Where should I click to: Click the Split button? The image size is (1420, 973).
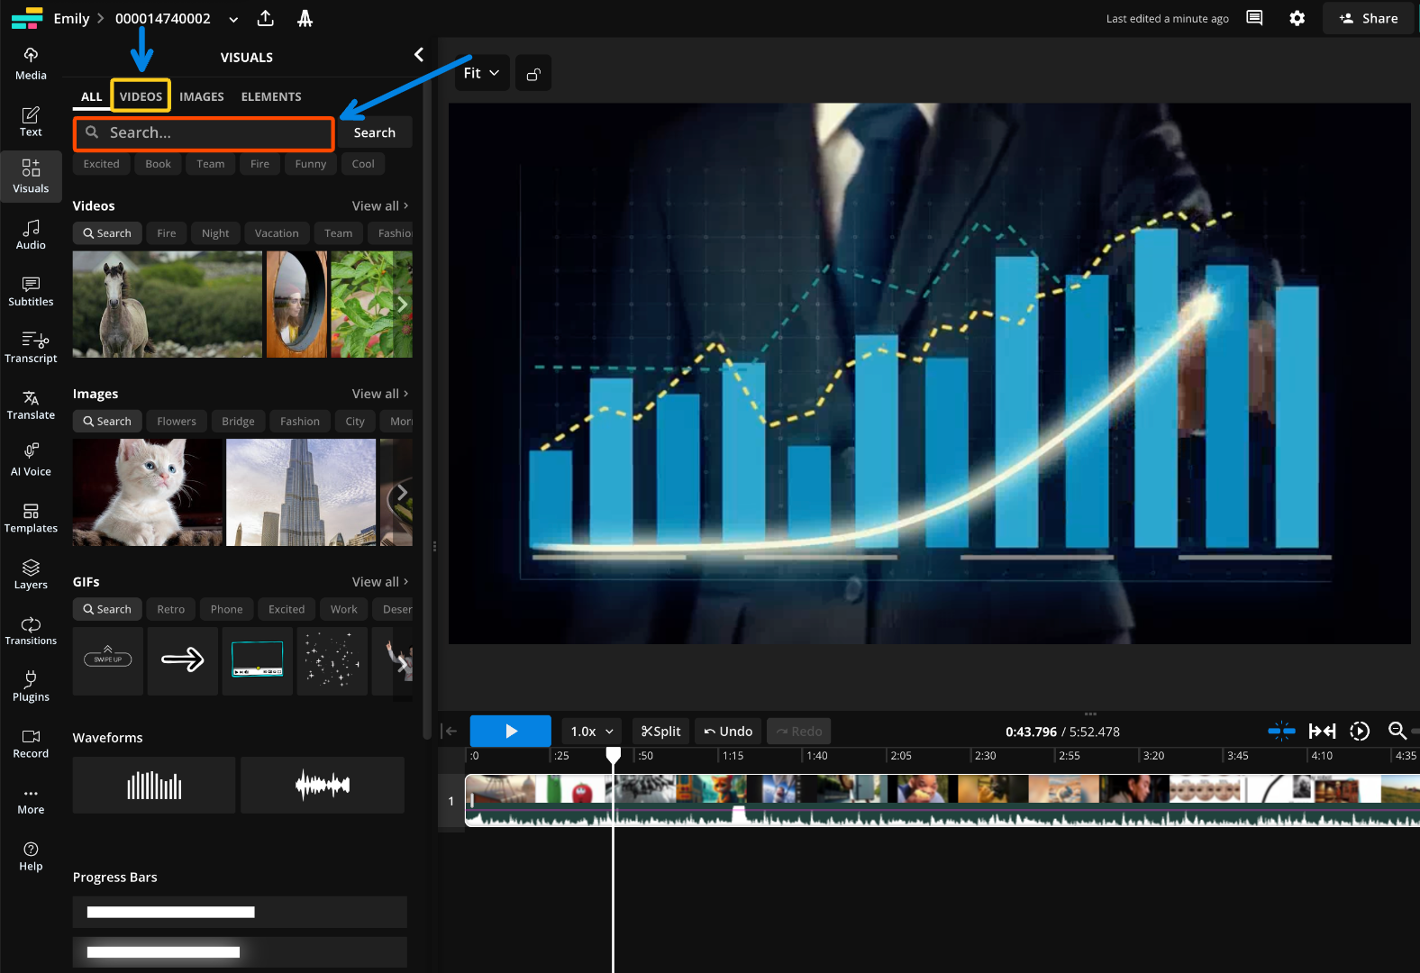coord(660,731)
